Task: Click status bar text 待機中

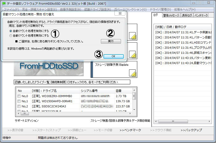Action: pyautogui.click(x=7, y=138)
